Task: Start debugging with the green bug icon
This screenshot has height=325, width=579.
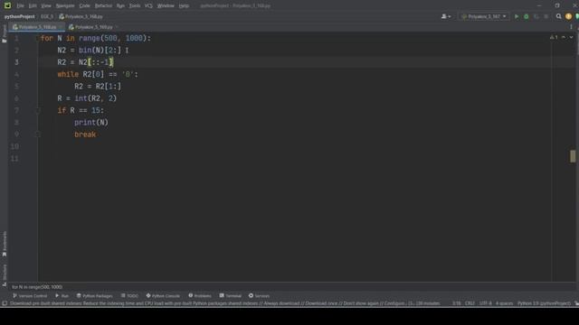Action: point(527,16)
